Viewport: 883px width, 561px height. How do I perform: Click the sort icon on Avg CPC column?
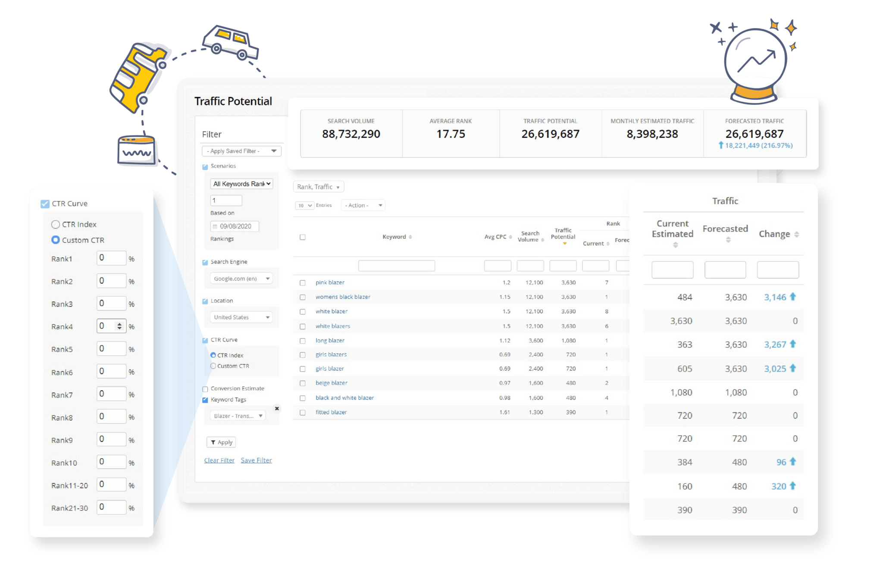click(510, 237)
